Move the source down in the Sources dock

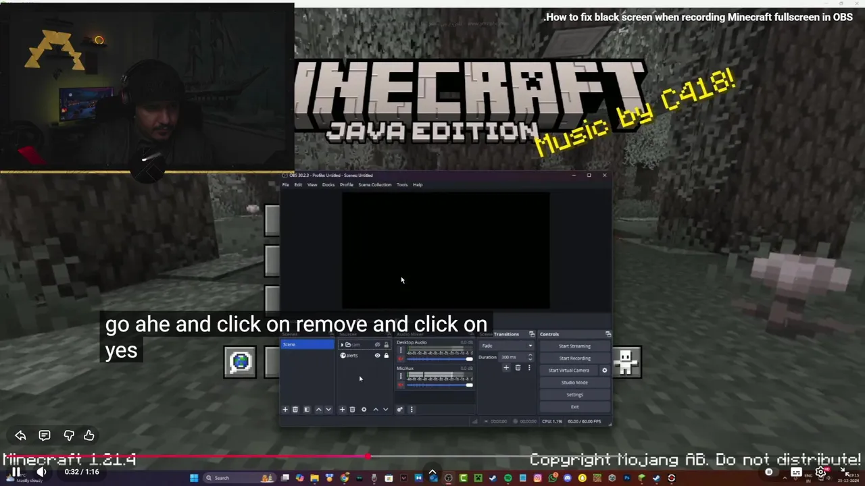coord(386,410)
